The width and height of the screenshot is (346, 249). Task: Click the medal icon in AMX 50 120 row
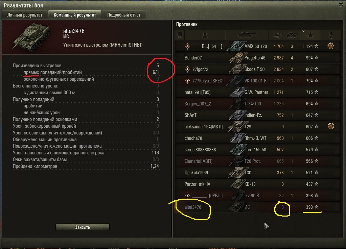click(330, 46)
